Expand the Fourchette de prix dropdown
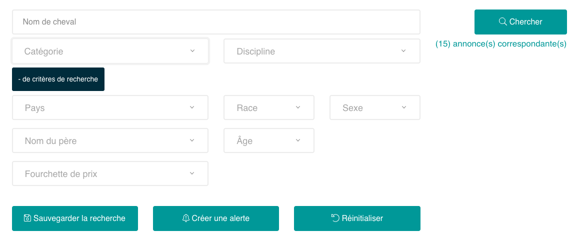The image size is (581, 238). click(110, 174)
